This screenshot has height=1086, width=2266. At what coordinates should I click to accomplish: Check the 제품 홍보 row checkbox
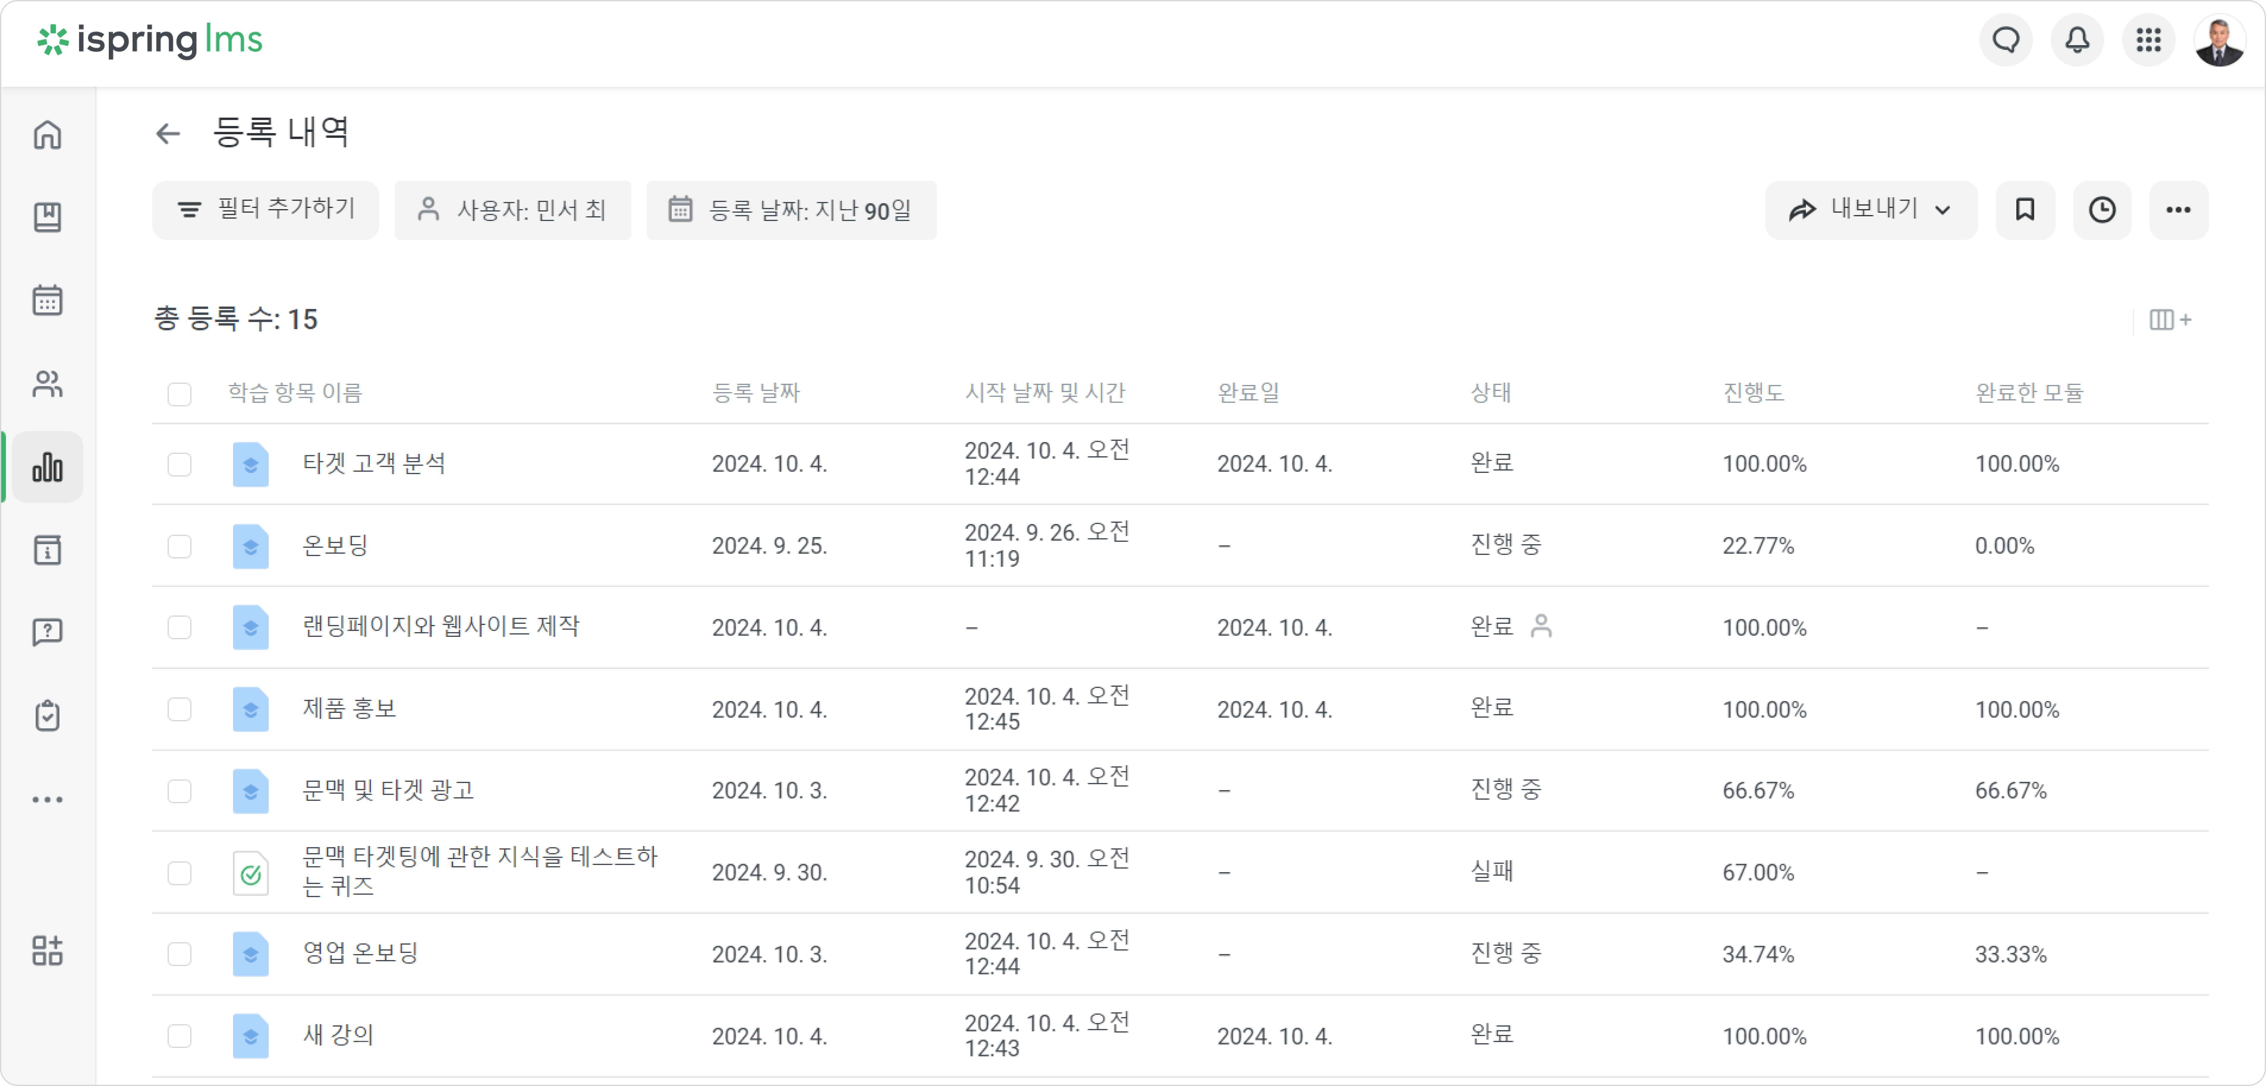pyautogui.click(x=180, y=710)
